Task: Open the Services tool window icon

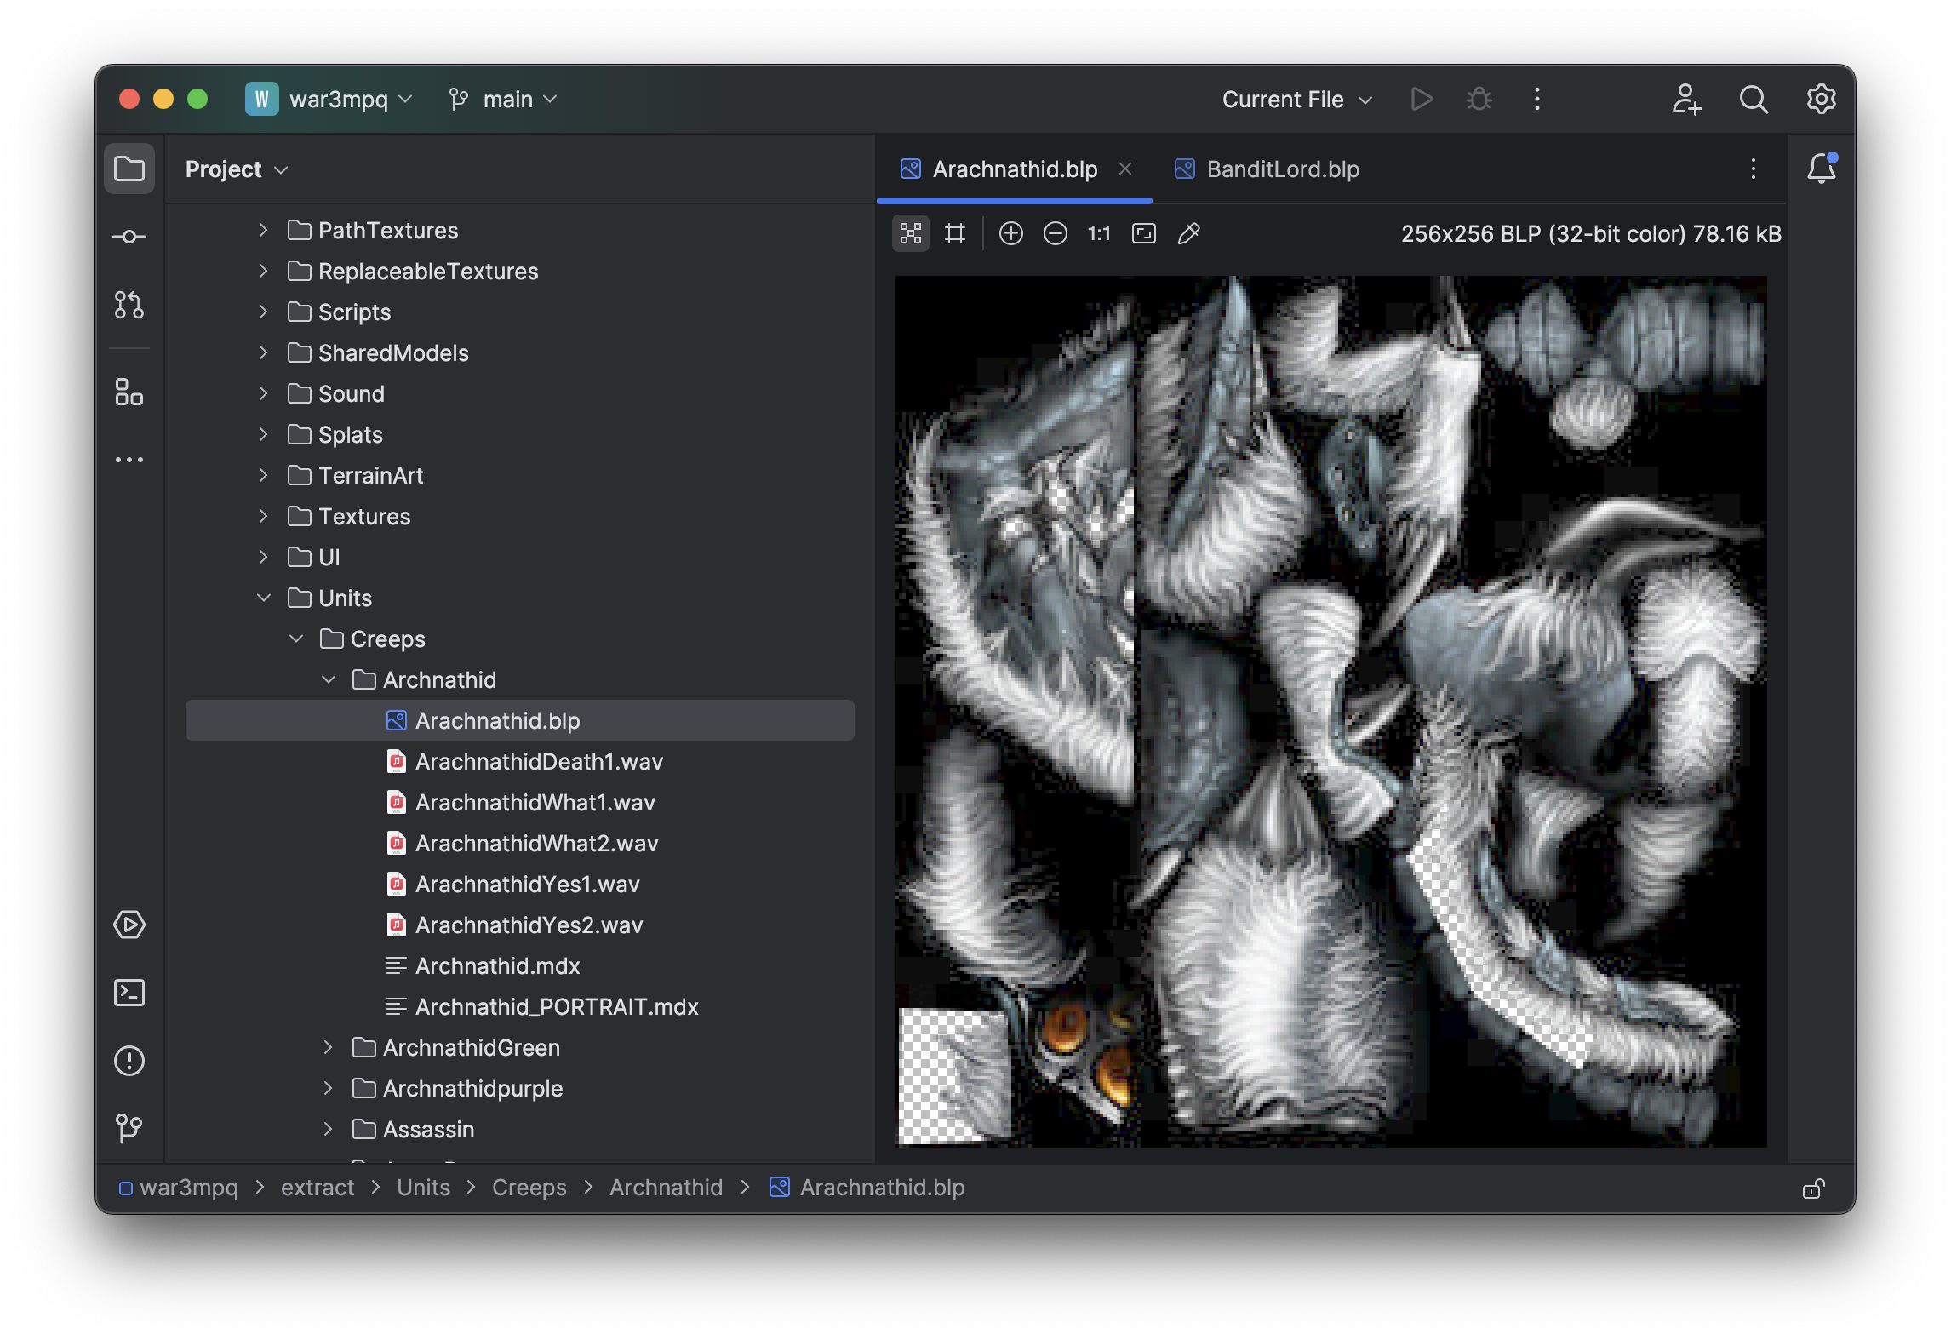Action: tap(129, 925)
